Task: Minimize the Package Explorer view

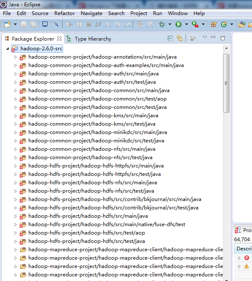Action: pyautogui.click(x=213, y=37)
